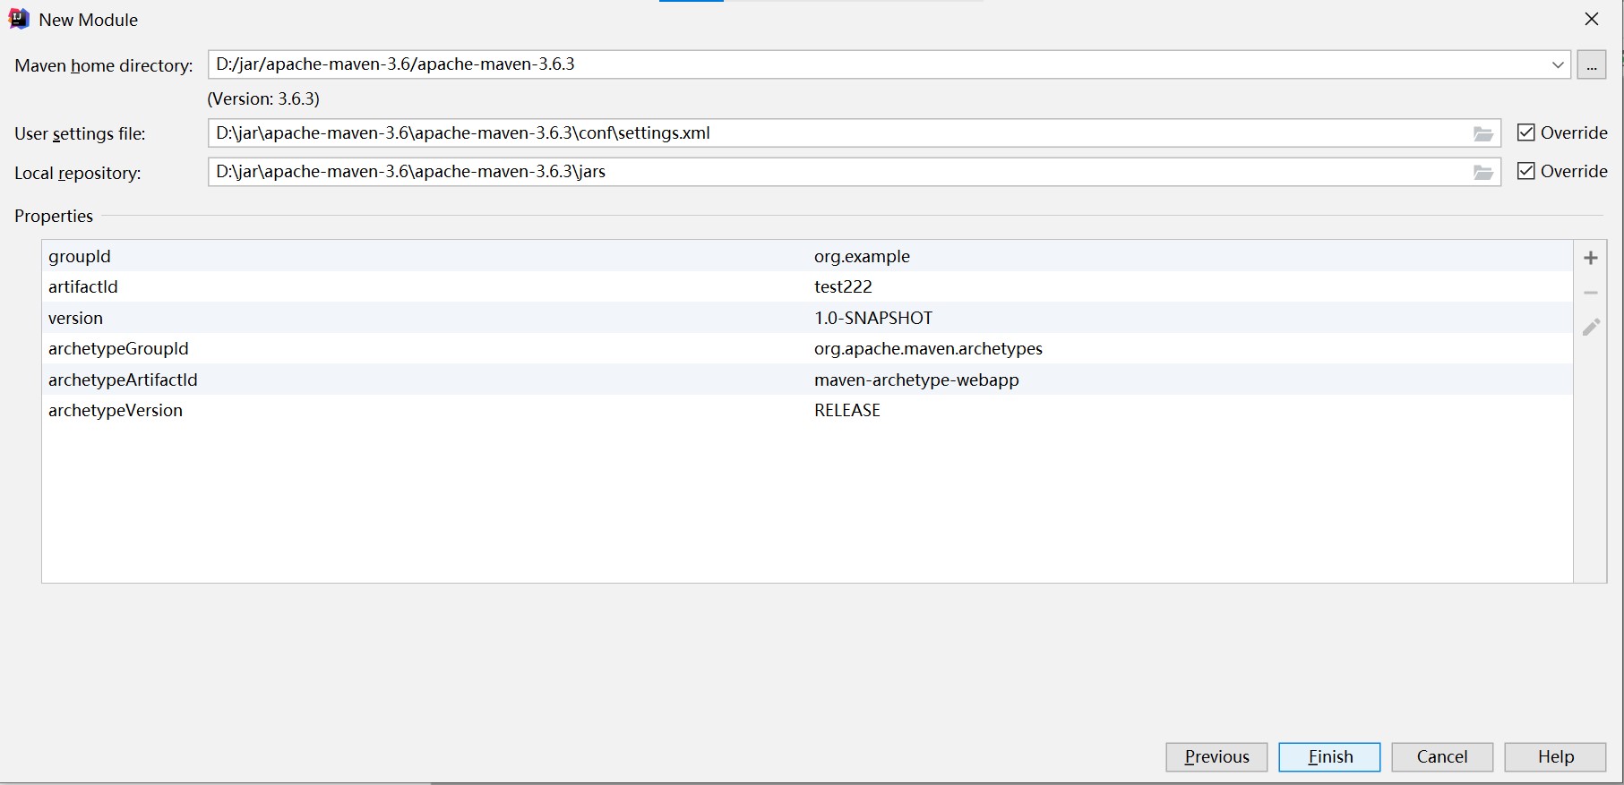Click the Local repository label

point(78,173)
